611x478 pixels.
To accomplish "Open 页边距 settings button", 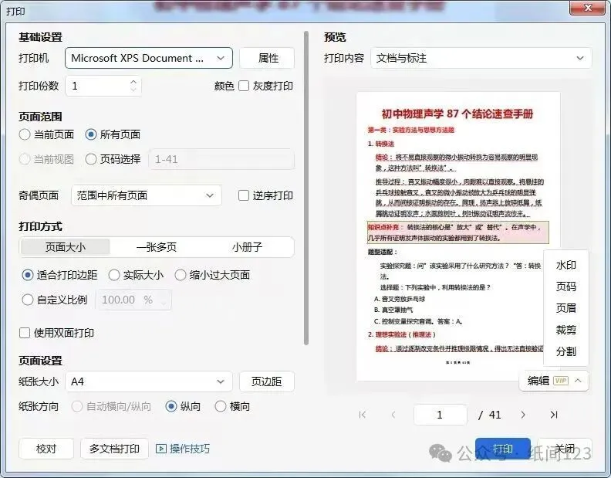I will pyautogui.click(x=267, y=381).
